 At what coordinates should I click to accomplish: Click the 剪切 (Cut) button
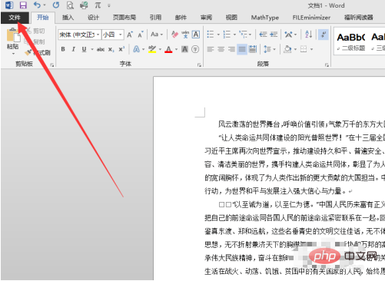click(x=35, y=31)
